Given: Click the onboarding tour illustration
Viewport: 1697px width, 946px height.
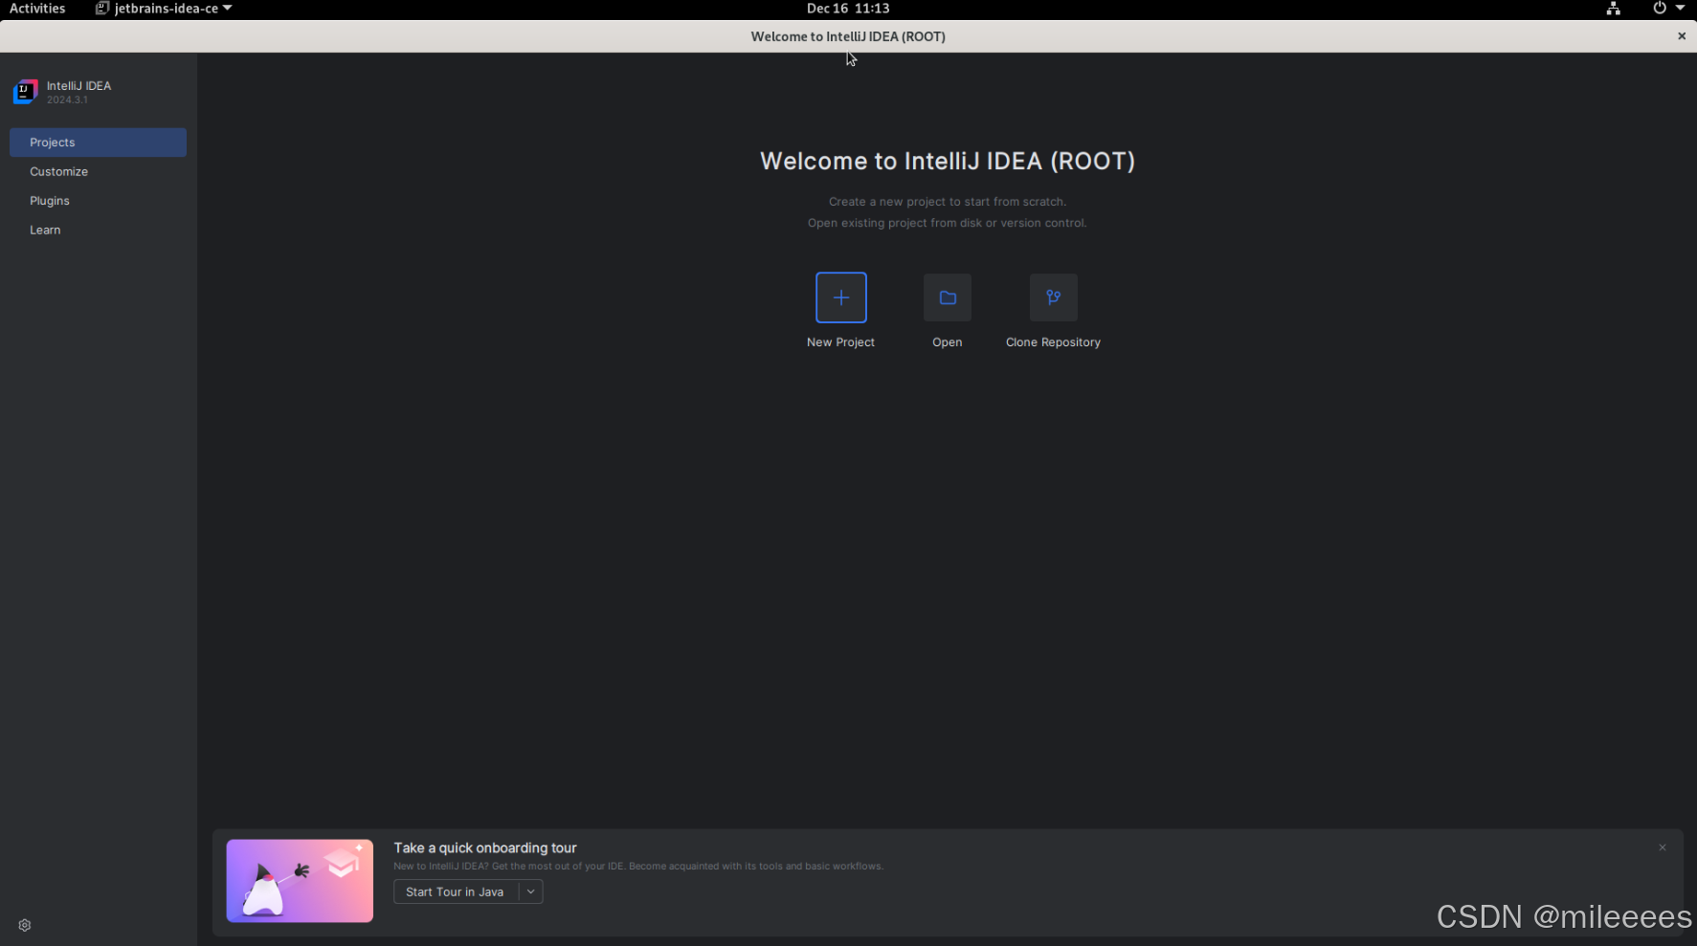Looking at the screenshot, I should click(300, 880).
